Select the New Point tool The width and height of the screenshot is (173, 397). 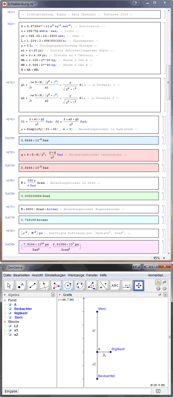[21, 286]
